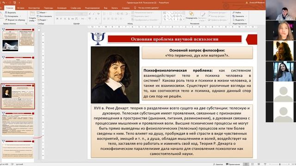The height and width of the screenshot is (166, 296).
Task: Reset slide with Восстановить button
Action: (44, 16)
